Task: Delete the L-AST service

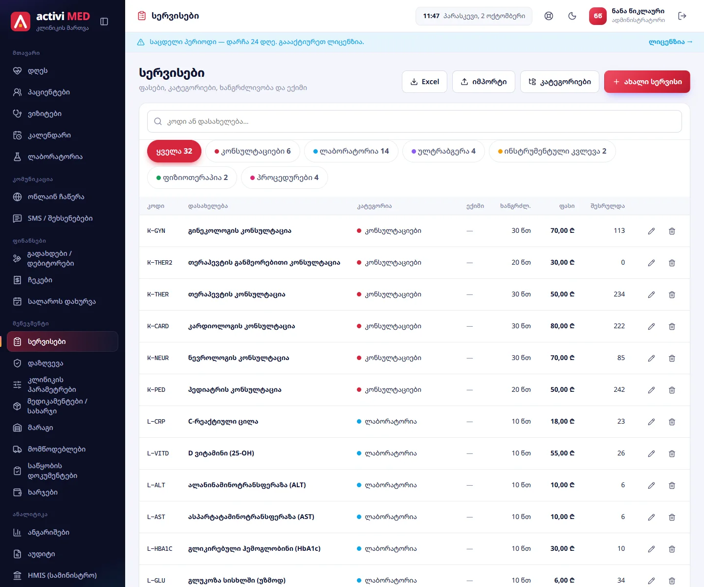Action: (x=672, y=517)
